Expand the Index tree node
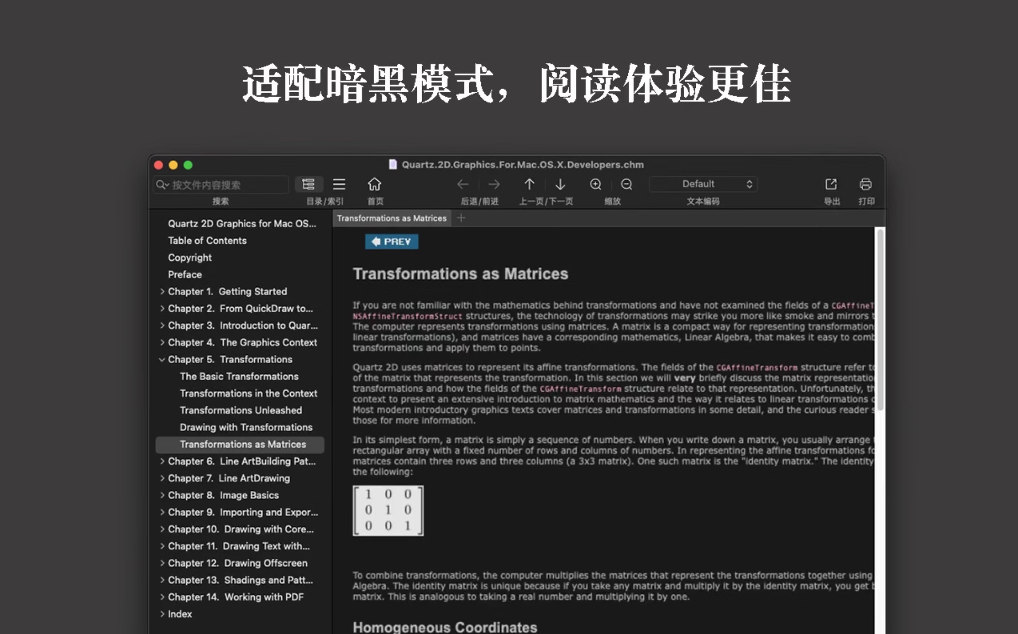 coord(162,614)
